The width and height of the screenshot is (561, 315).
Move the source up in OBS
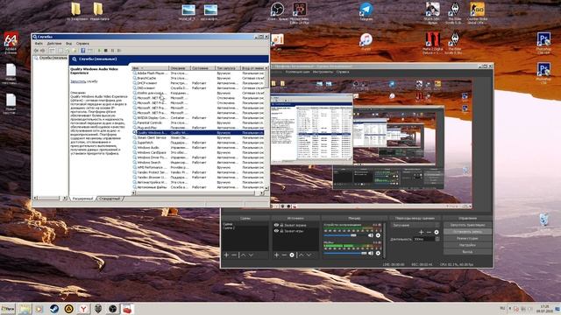coord(302,255)
